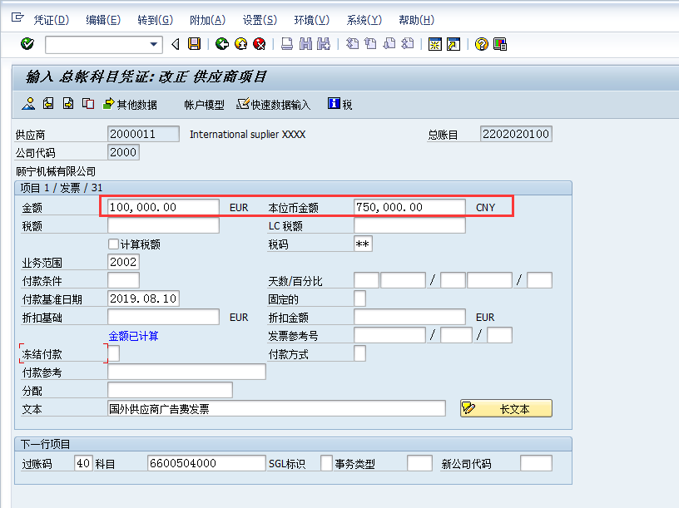Click the 税额 input field
Screen dimensions: 679x508
(x=163, y=225)
